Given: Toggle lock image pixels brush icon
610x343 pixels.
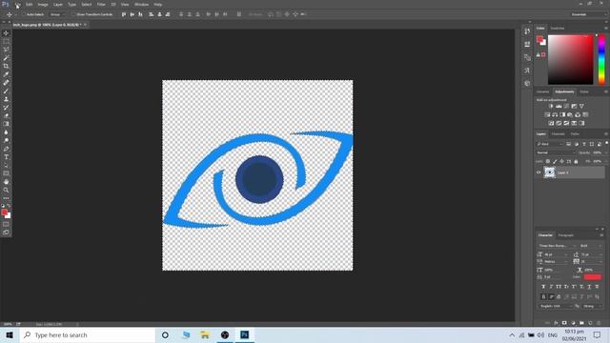Looking at the screenshot, I should (x=555, y=161).
